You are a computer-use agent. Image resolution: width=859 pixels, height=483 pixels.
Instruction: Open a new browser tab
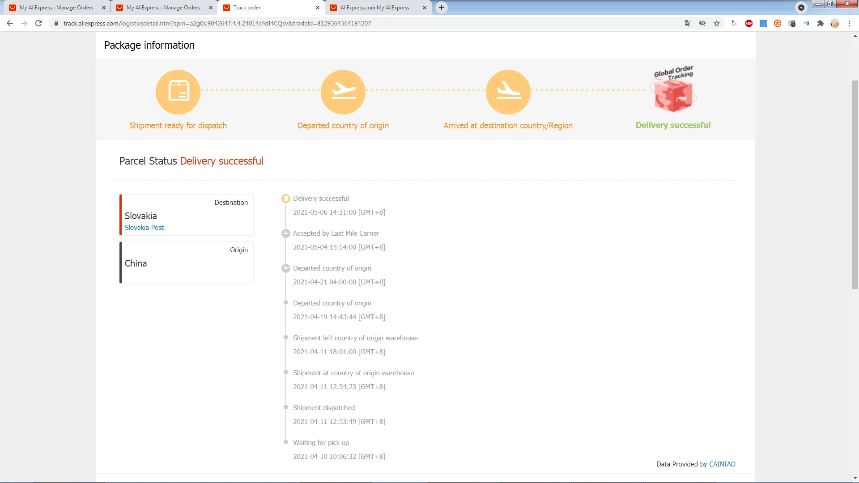442,8
